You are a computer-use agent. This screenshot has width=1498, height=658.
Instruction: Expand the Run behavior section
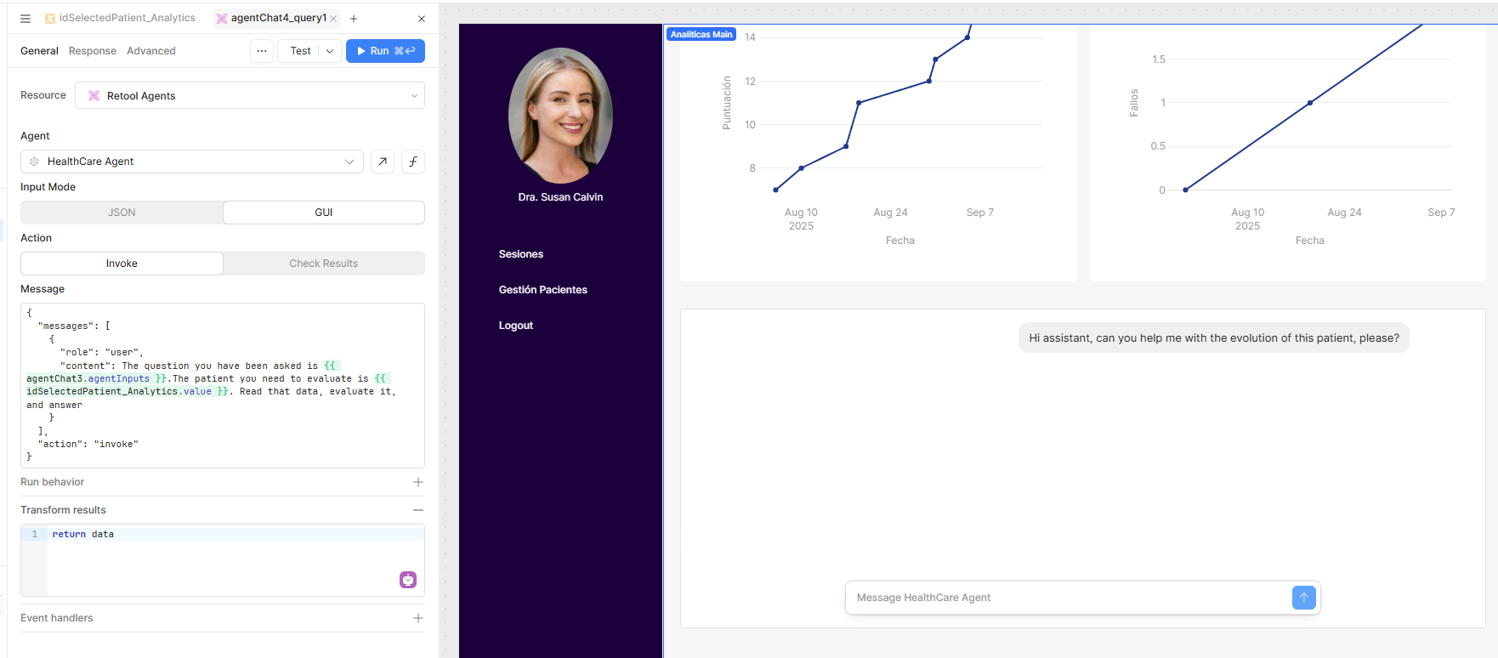click(417, 482)
